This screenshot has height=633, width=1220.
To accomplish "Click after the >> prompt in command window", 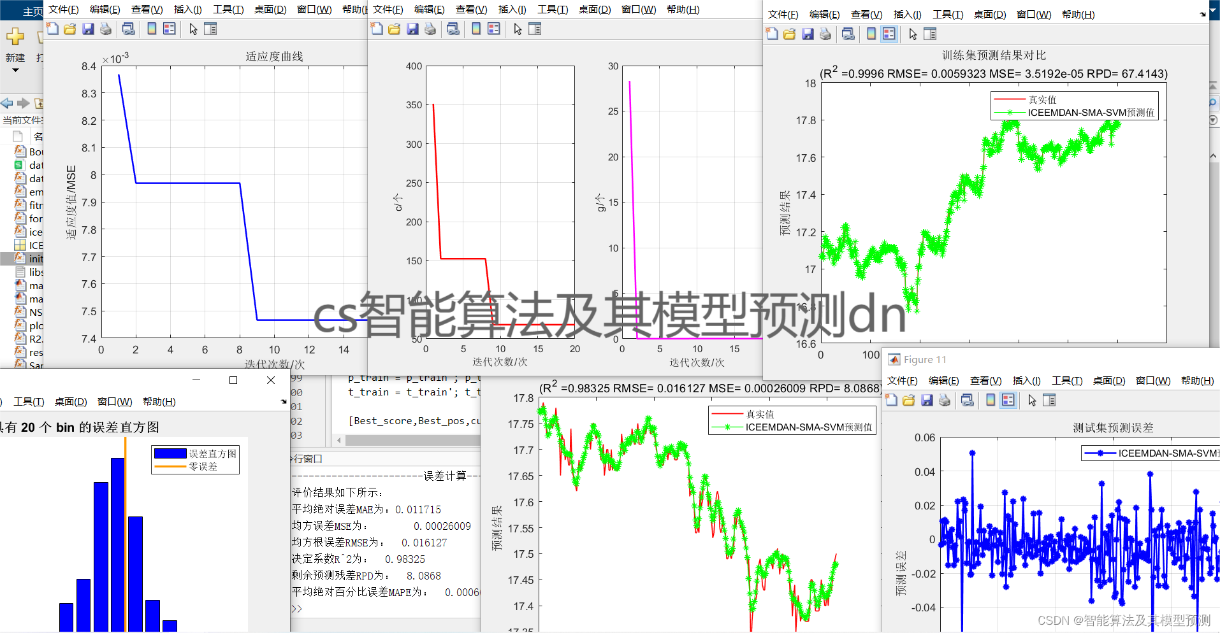I will point(311,608).
